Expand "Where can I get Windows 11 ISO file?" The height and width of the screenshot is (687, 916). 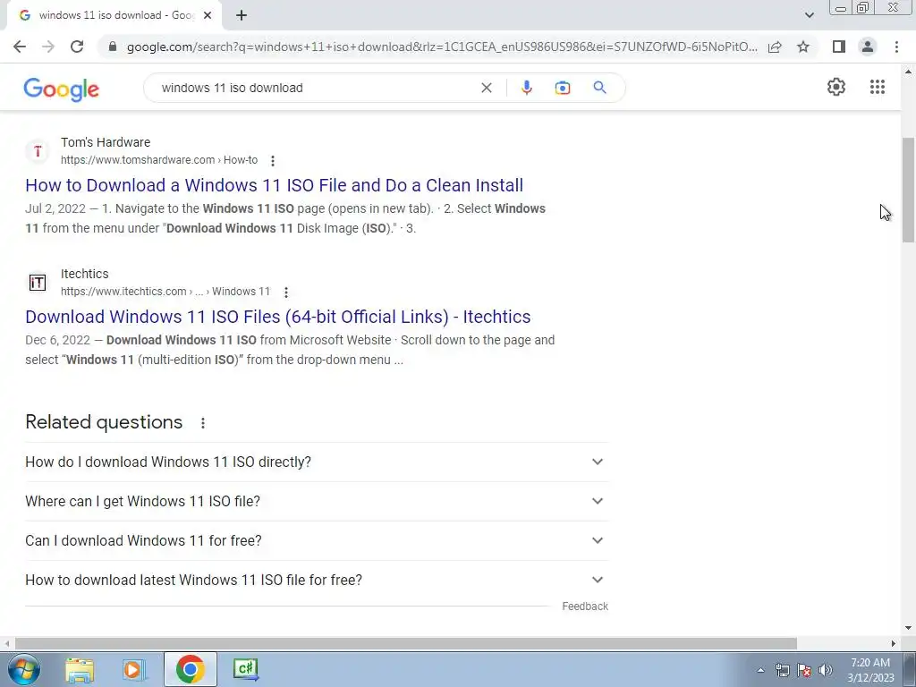(317, 501)
